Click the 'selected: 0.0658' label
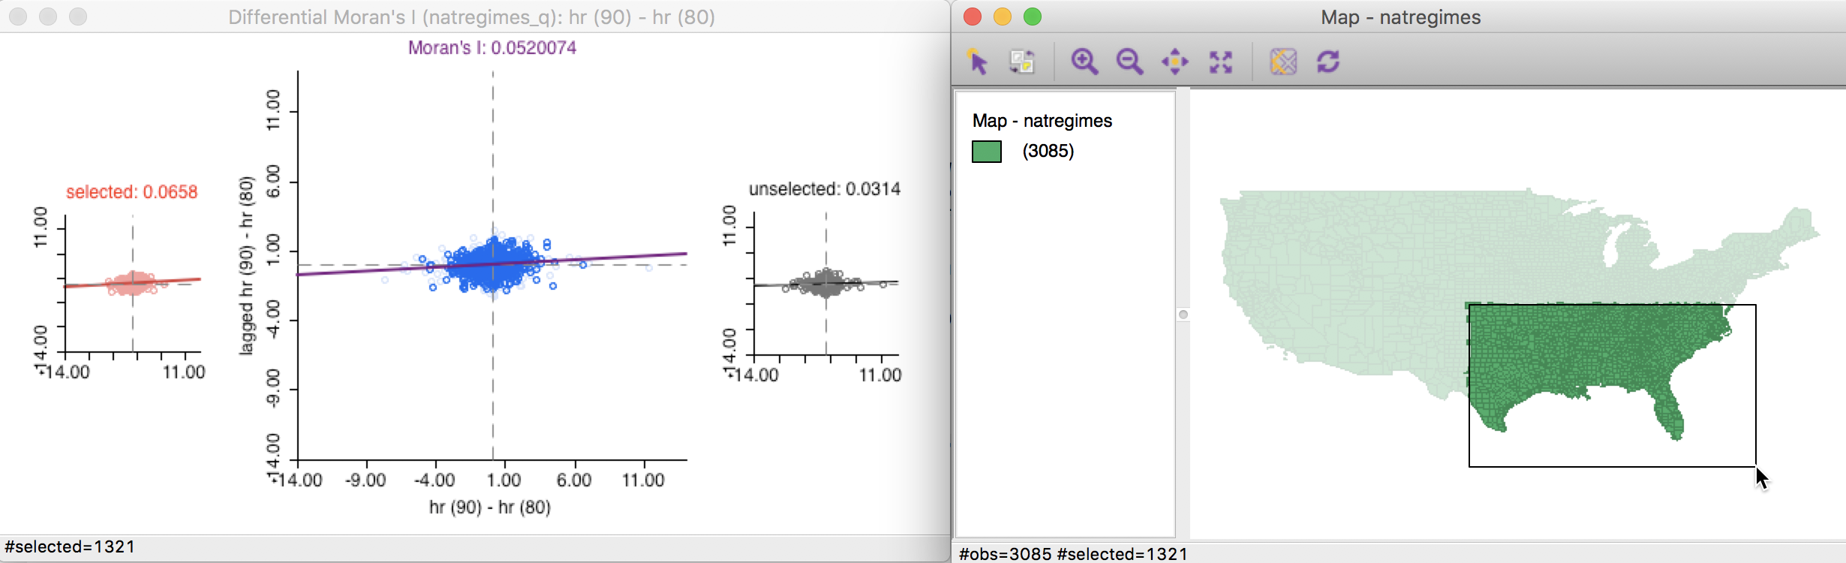The image size is (1846, 563). [132, 192]
